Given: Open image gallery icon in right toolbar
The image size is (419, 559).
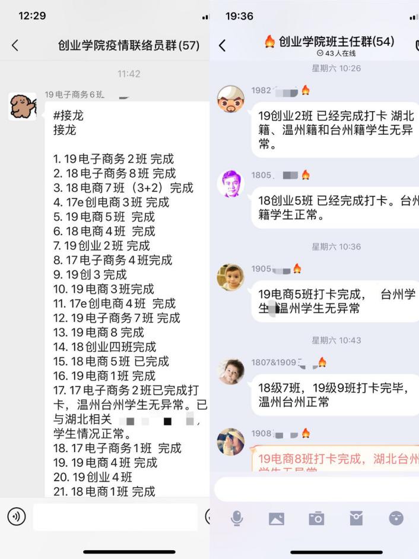Looking at the screenshot, I should [x=277, y=519].
